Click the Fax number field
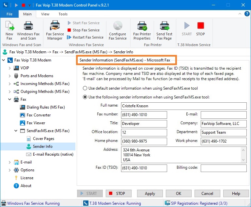 144,115
